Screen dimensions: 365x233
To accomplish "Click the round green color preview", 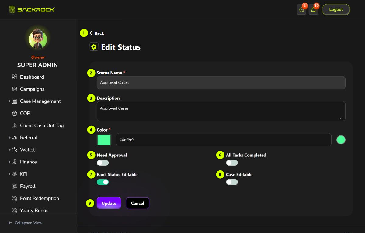I will coord(341,140).
